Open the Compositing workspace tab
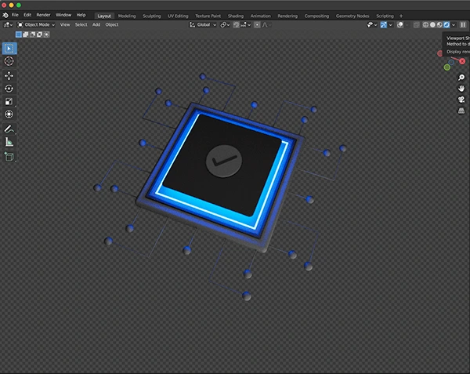The width and height of the screenshot is (470, 374). point(316,16)
